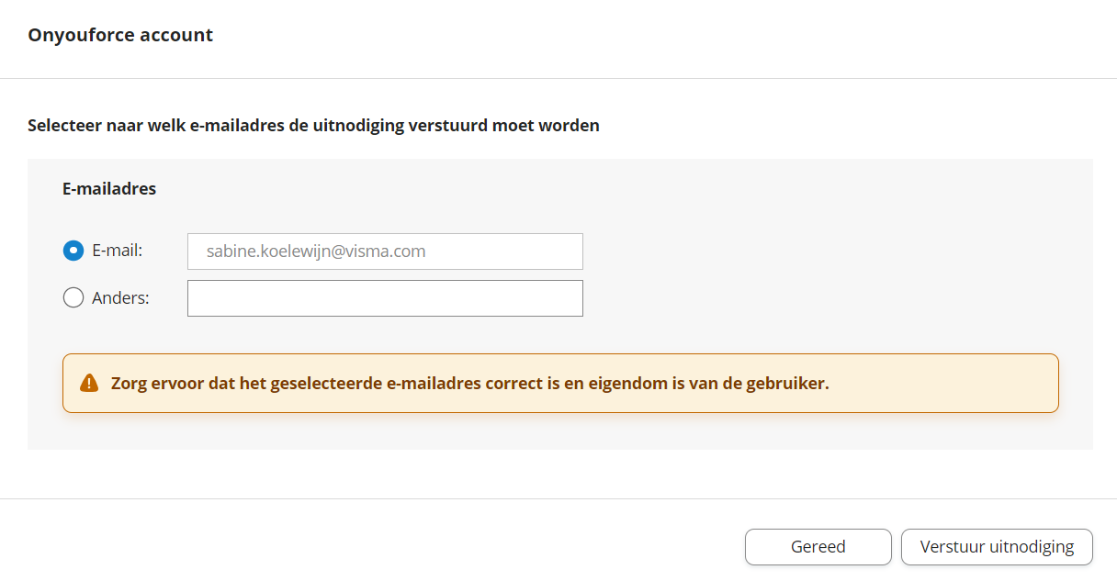Choose the Anders radio button
Screen dimensions: 1117x581
tap(73, 297)
